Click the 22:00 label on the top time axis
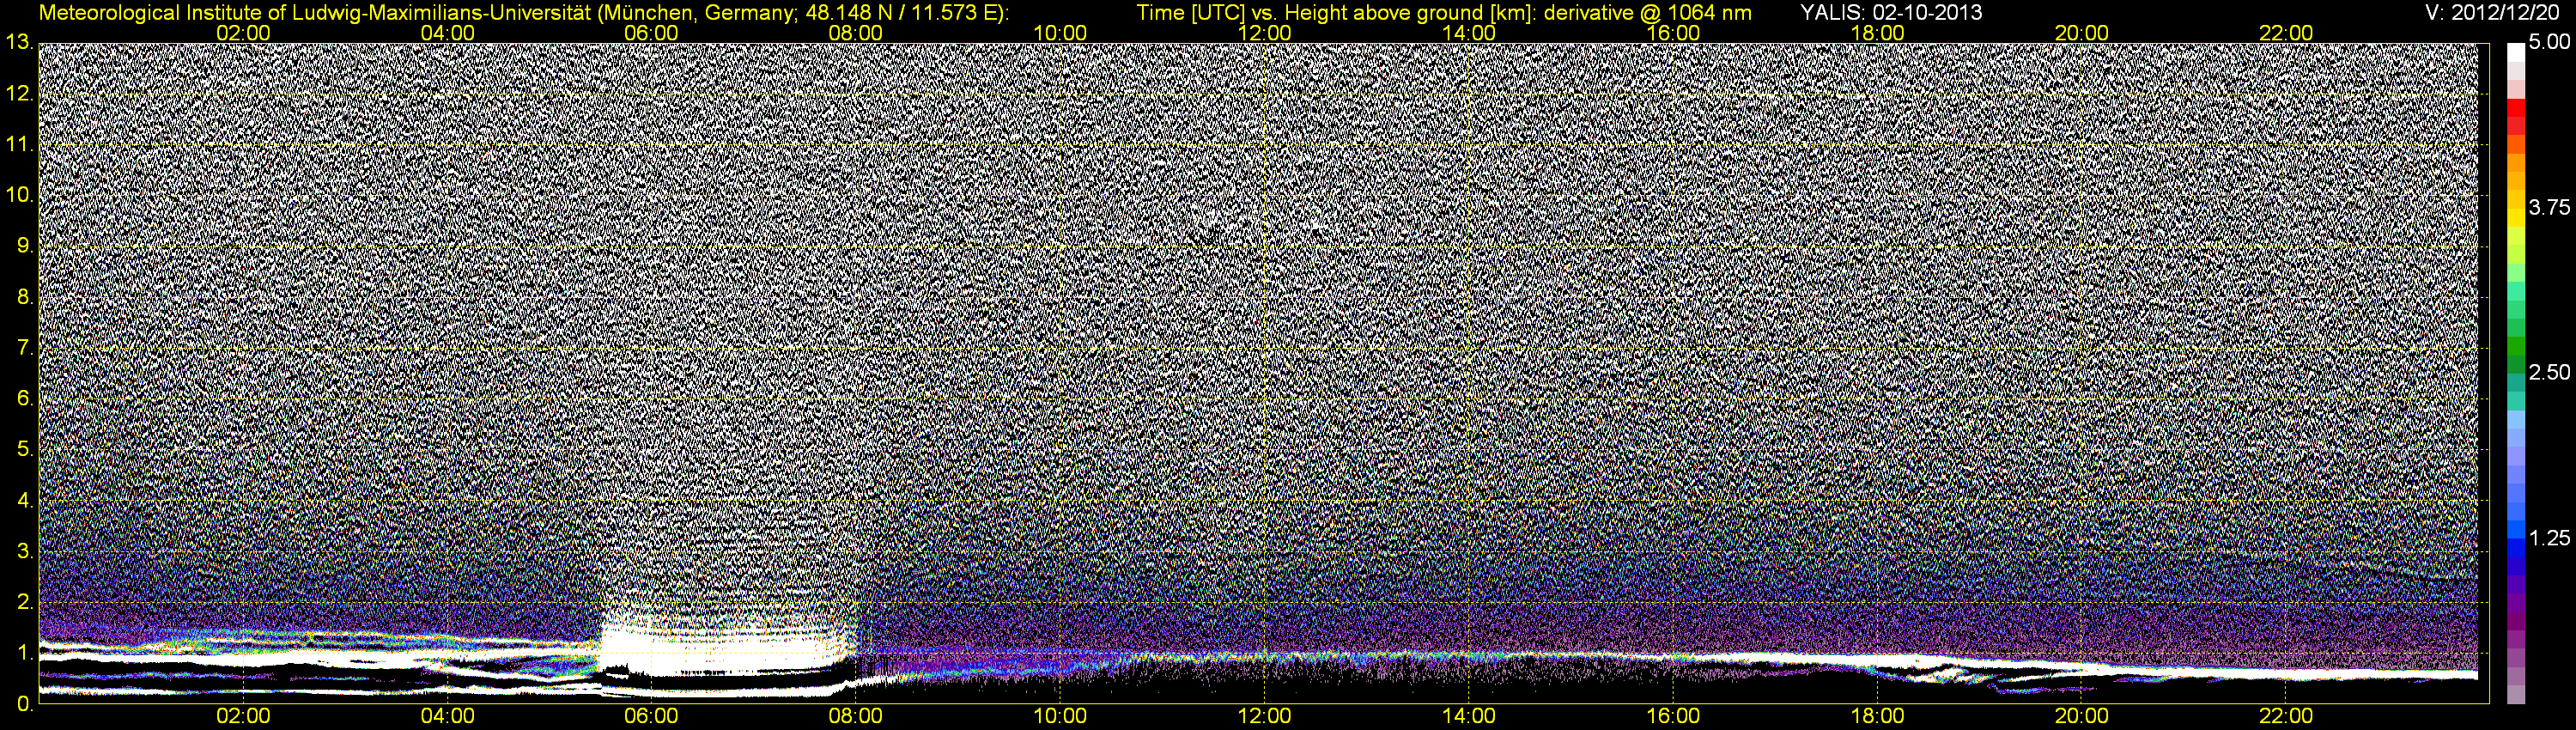This screenshot has height=730, width=2576. click(x=2286, y=33)
